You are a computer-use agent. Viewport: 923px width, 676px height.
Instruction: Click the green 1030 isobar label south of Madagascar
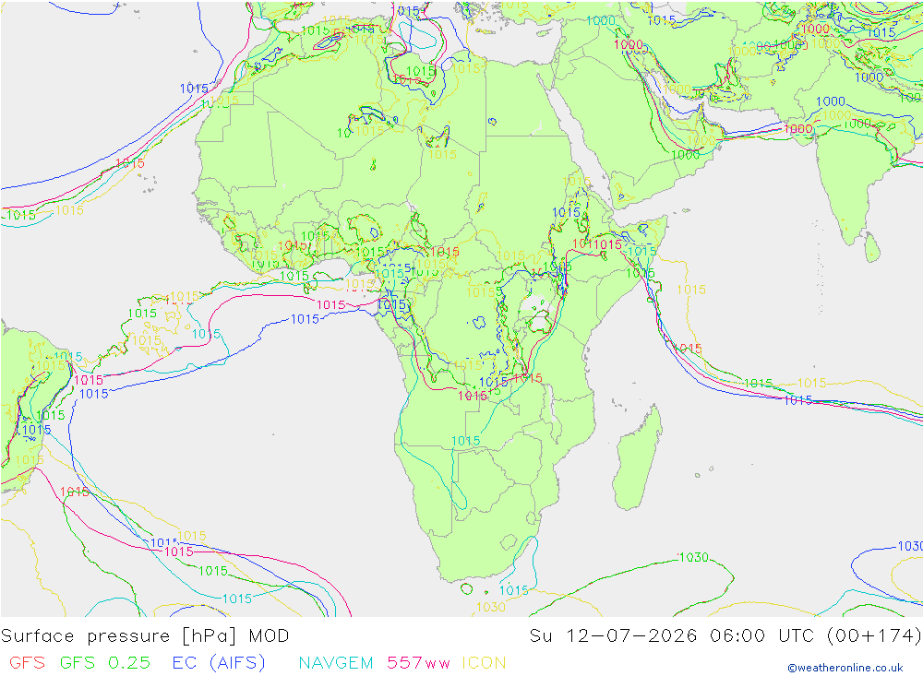coord(693,556)
